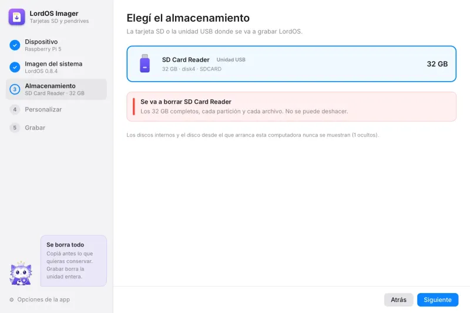Click the Atrás button
Image resolution: width=470 pixels, height=313 pixels.
point(399,300)
